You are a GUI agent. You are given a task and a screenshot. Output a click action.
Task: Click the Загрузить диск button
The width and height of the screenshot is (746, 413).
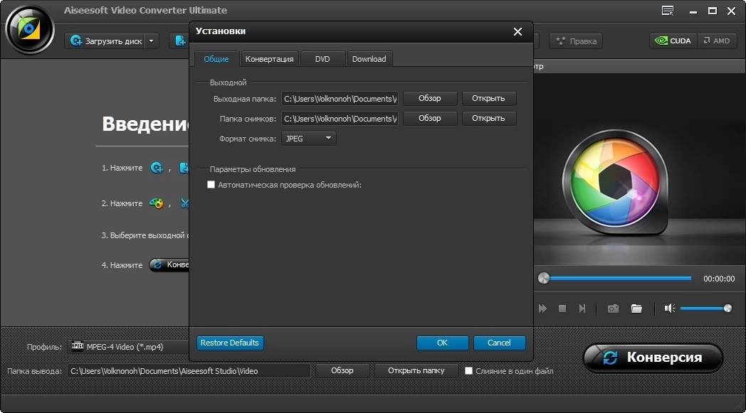(x=104, y=41)
